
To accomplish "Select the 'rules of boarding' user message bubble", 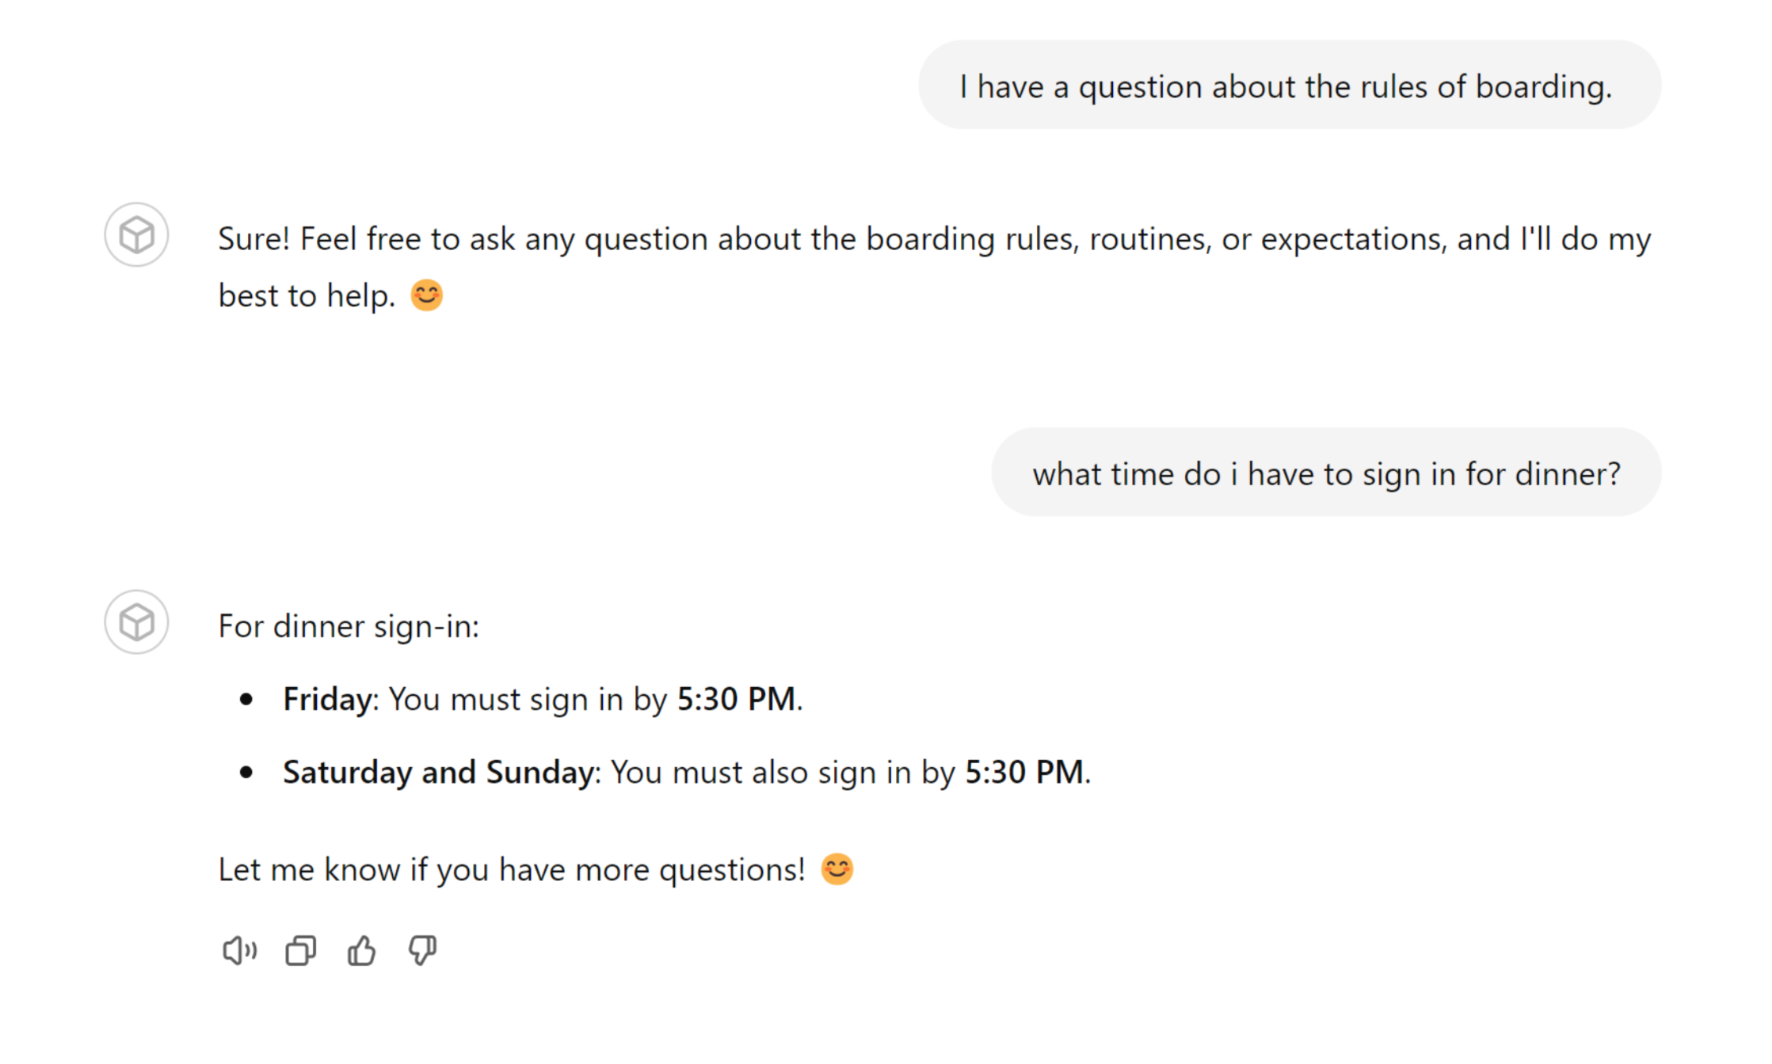I will coord(1289,85).
